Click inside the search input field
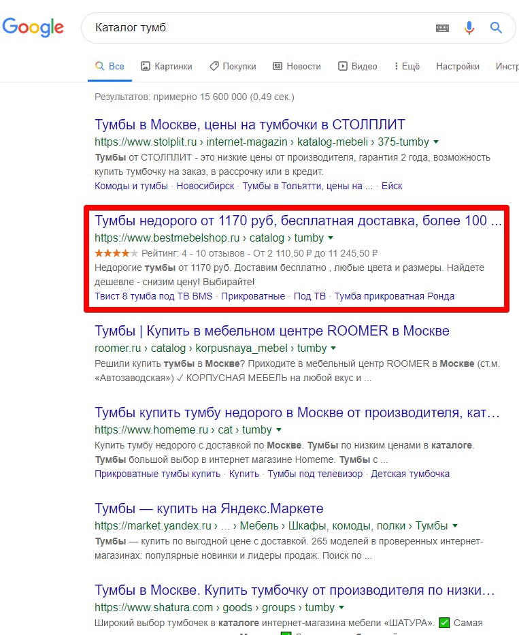The height and width of the screenshot is (635, 519). 258,28
